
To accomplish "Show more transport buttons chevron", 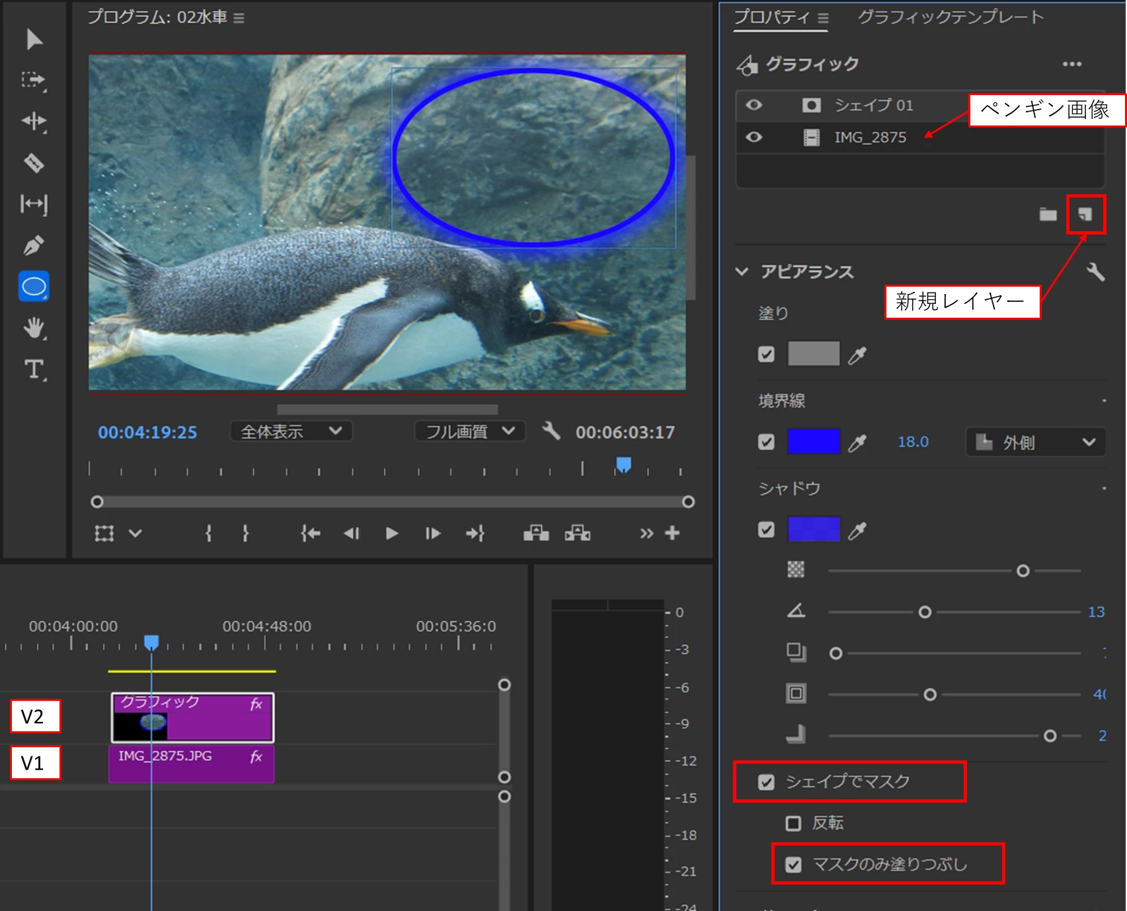I will [x=646, y=533].
